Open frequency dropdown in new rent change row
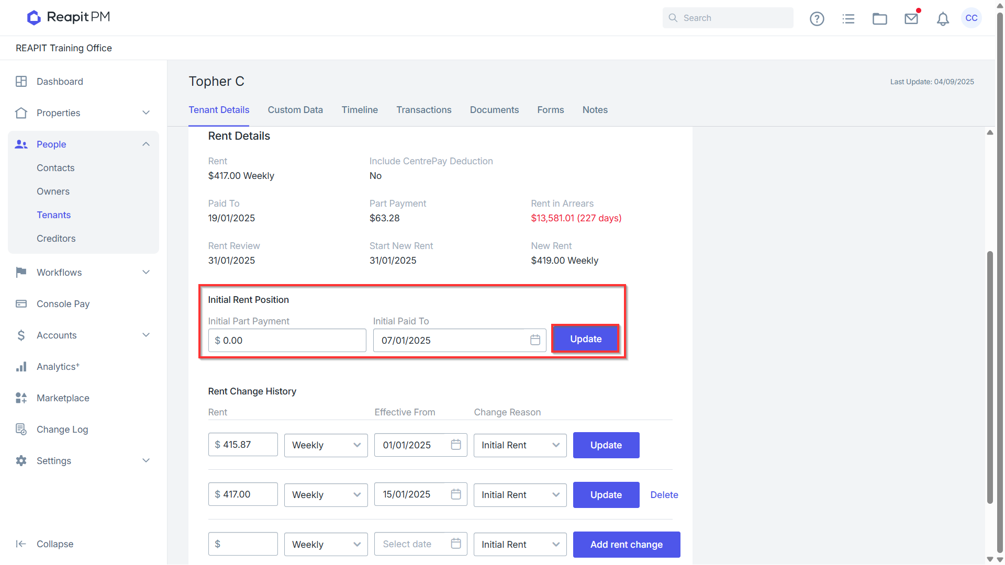The width and height of the screenshot is (1005, 565). coord(326,545)
